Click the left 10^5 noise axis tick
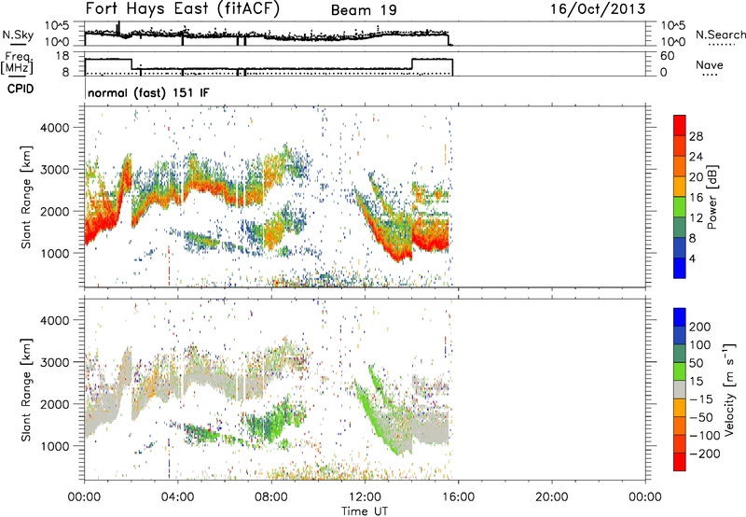Screen dimensions: 746x517 tap(57, 26)
